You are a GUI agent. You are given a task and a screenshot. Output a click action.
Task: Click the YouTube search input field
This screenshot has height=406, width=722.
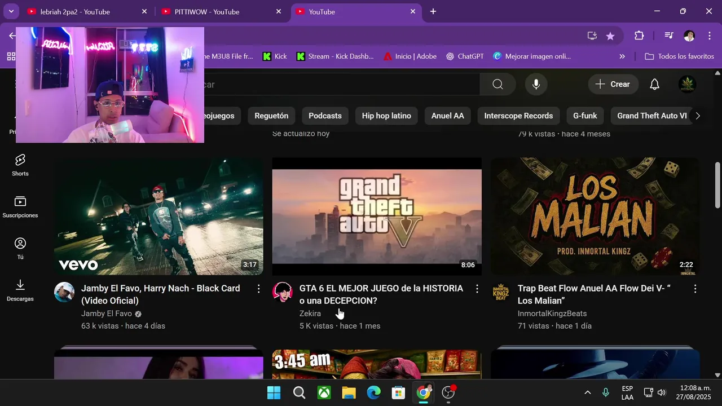coord(341,84)
